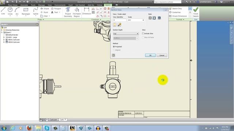The image size is (234, 131).
Task: Choose first hidden-line Style icon in dialog
Action: tap(150, 18)
